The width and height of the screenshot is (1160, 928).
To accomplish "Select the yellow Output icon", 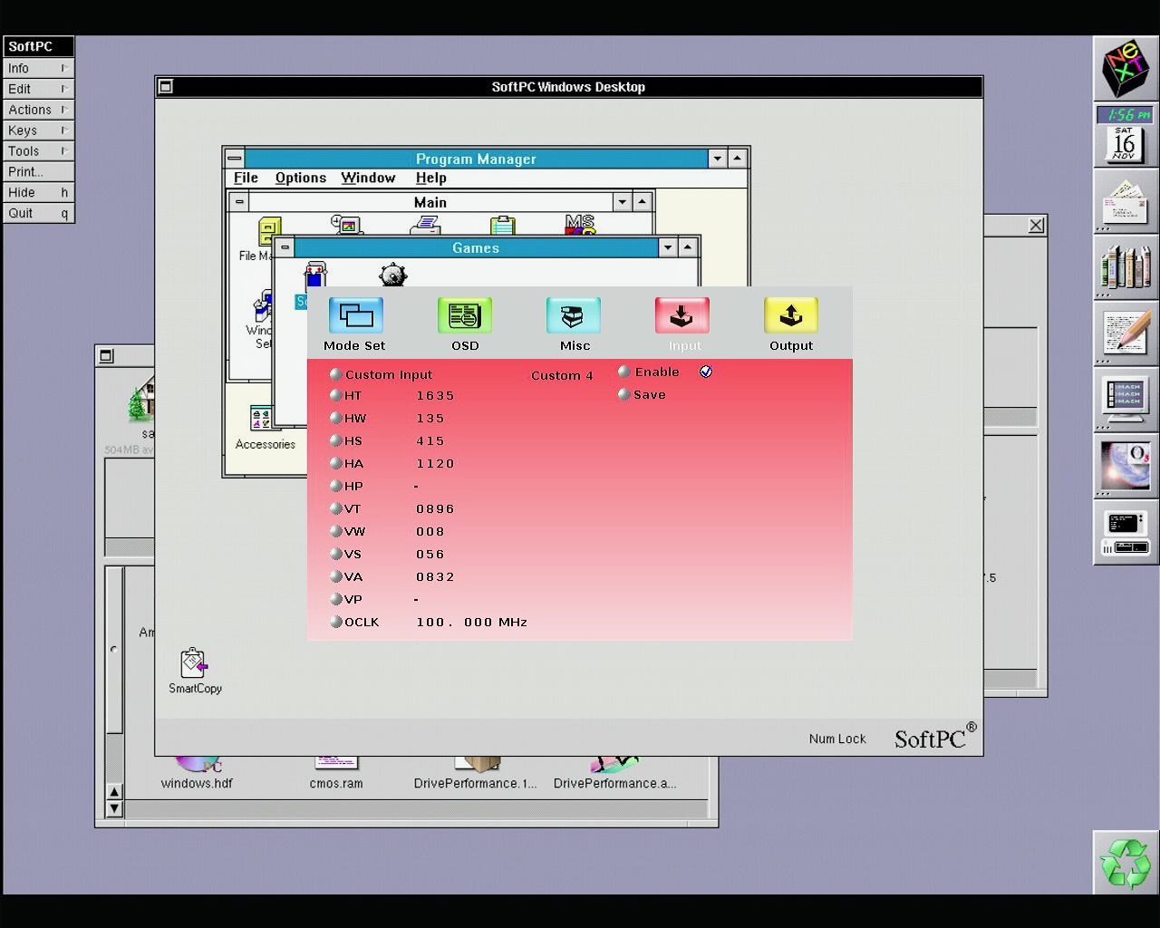I will (x=790, y=316).
